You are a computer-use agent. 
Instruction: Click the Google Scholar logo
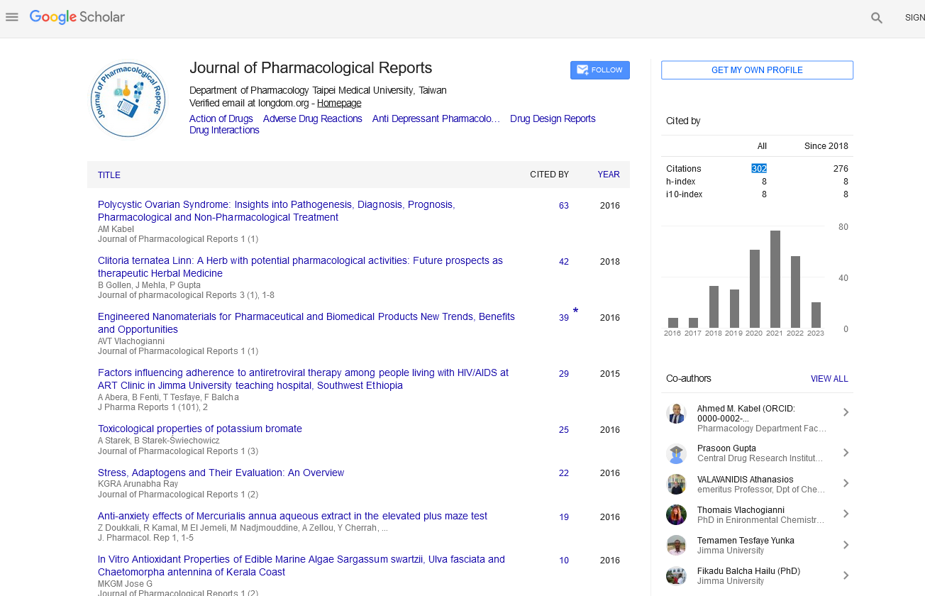[77, 17]
